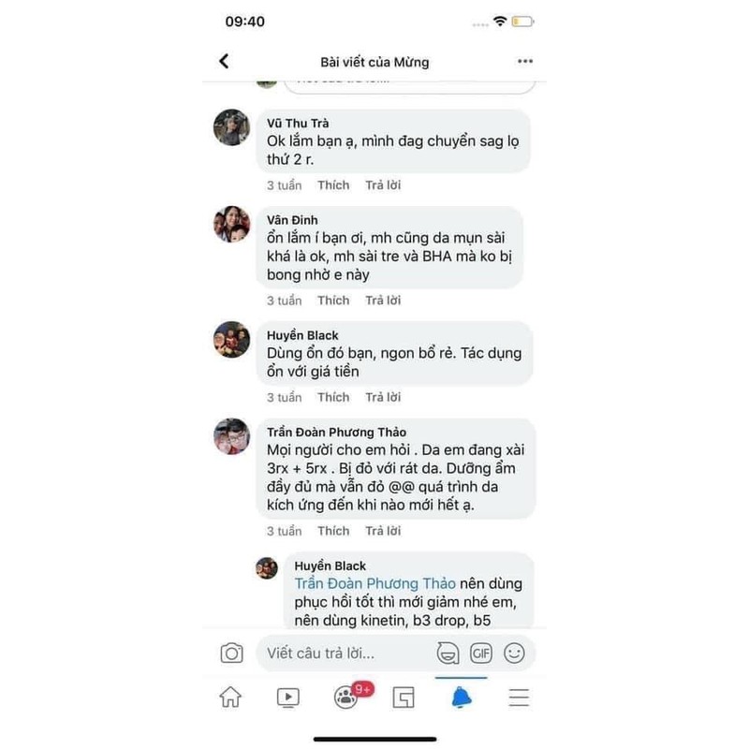749x749 pixels.
Task: Tap the back arrow in header
Action: 224,61
